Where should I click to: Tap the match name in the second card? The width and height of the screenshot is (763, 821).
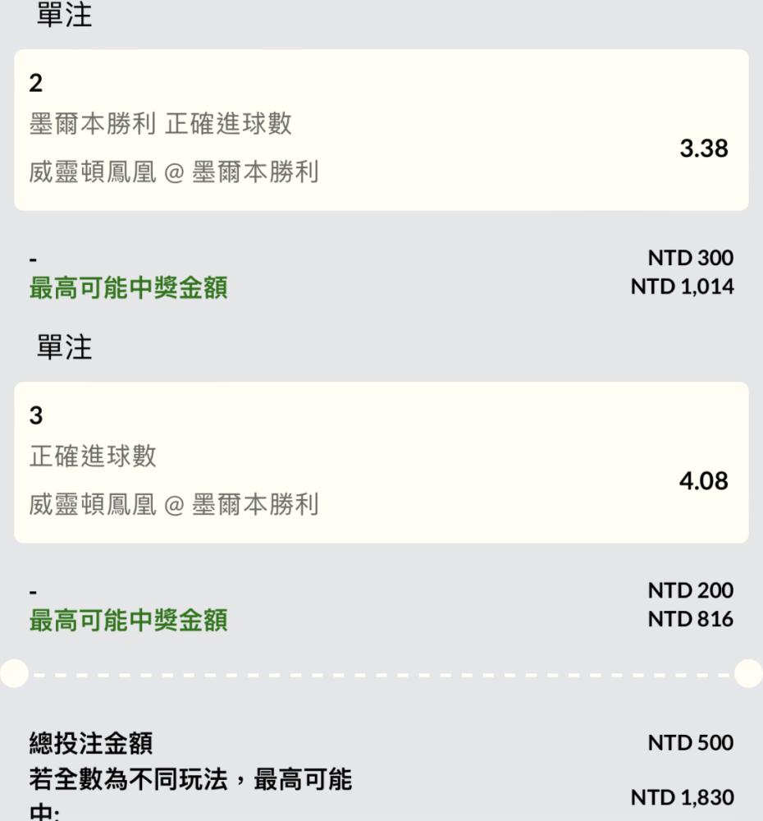click(x=174, y=504)
